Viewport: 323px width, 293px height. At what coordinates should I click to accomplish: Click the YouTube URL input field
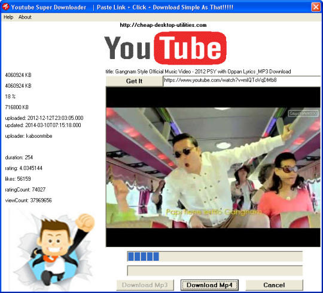[242, 81]
